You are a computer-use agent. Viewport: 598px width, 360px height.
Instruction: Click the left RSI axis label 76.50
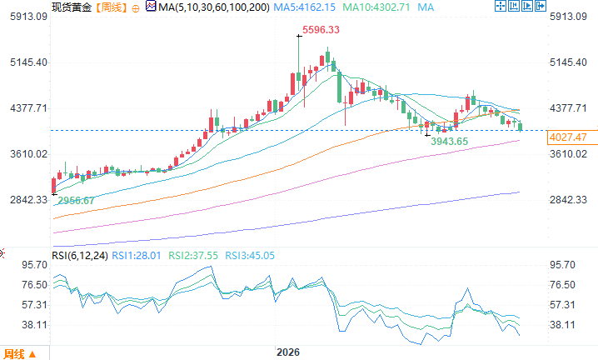35,285
